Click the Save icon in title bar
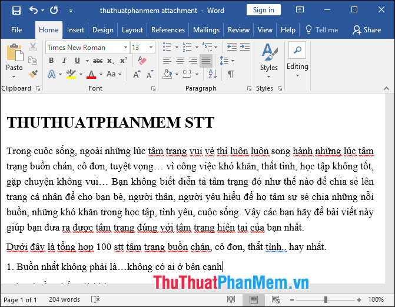Image resolution: width=395 pixels, height=307 pixels. point(16,11)
